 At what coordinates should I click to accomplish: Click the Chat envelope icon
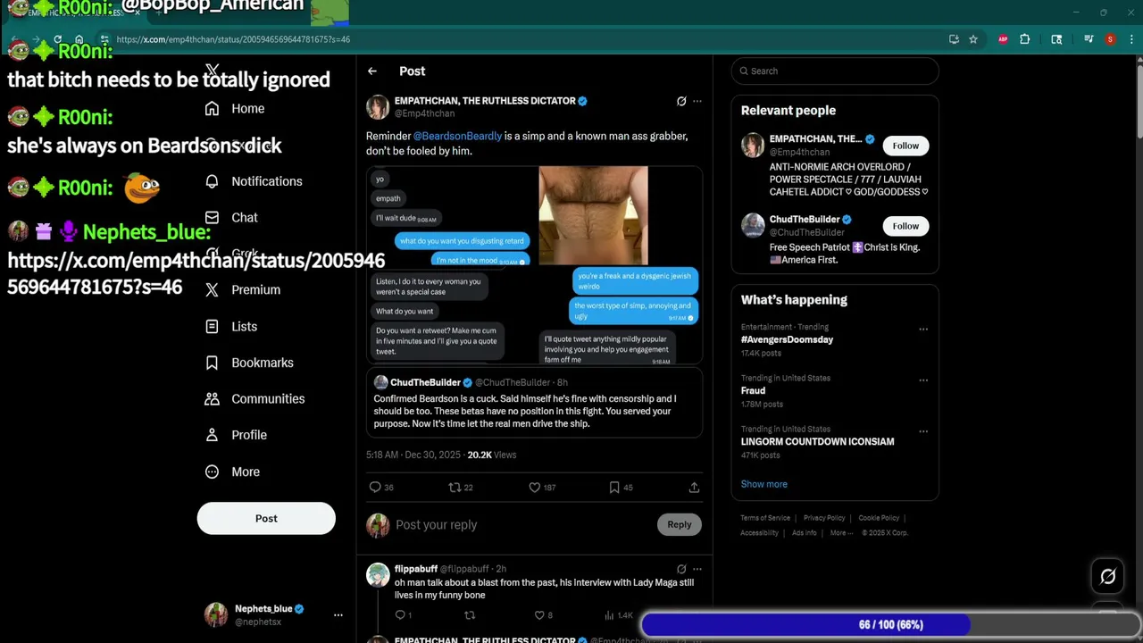pos(212,218)
